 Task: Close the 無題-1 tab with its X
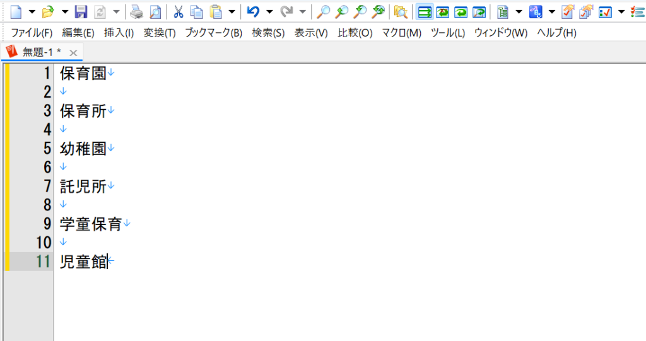point(73,53)
